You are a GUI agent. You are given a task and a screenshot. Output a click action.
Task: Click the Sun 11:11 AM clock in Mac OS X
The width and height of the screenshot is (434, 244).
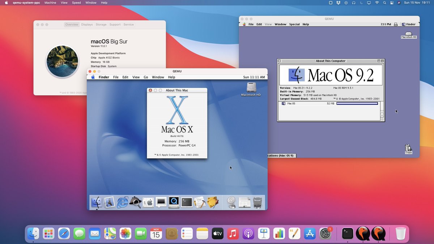pos(254,77)
